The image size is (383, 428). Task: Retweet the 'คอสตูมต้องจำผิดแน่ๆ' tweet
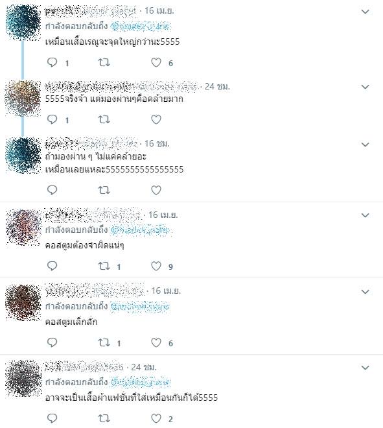(x=104, y=266)
